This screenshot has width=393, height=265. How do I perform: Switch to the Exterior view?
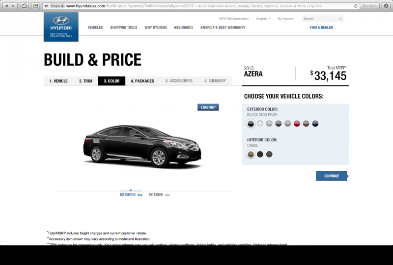pos(131,195)
